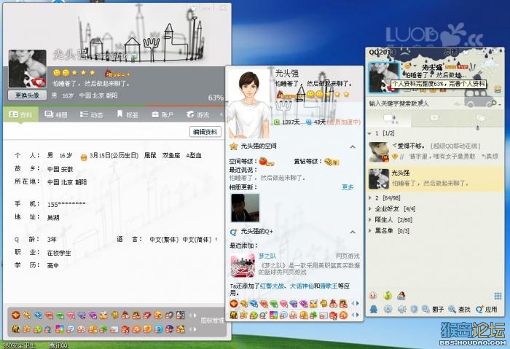This screenshot has height=349, width=510.
Task: Click the QQ show avatar figure
Action: pyautogui.click(x=250, y=104)
